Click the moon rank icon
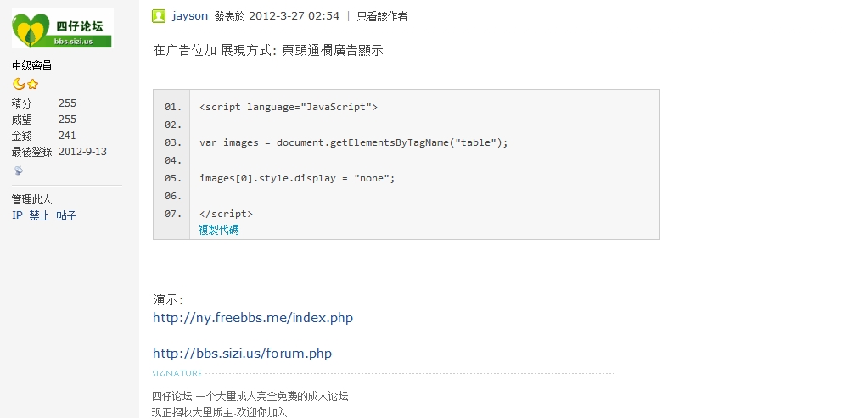The width and height of the screenshot is (847, 418). pyautogui.click(x=19, y=84)
